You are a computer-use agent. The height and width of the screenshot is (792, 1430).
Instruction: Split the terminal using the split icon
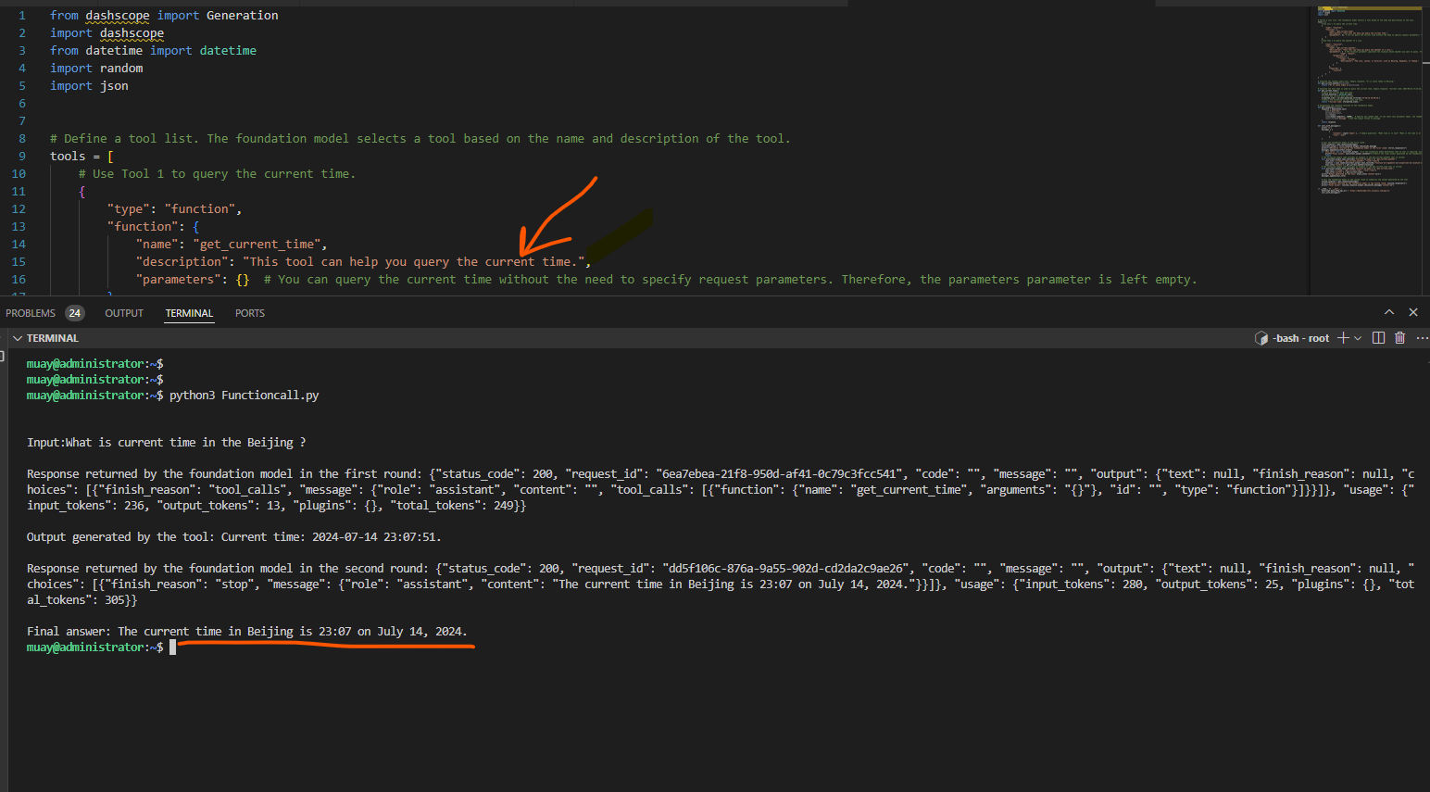pyautogui.click(x=1378, y=338)
